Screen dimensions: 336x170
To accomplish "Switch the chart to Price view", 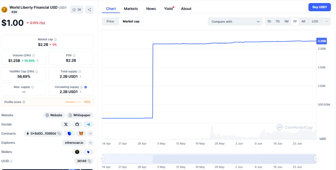I will coord(110,21).
